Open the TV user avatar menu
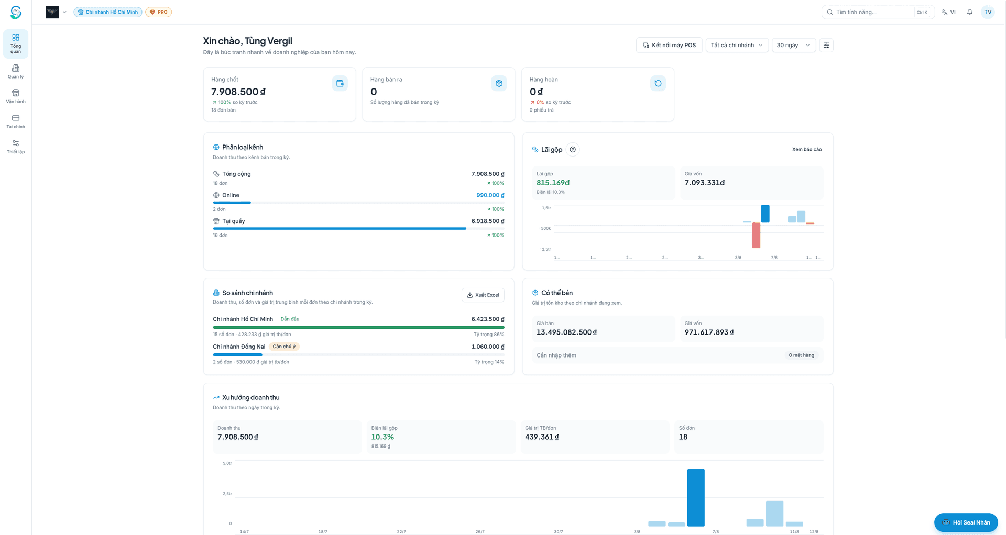This screenshot has height=535, width=1006. (988, 12)
